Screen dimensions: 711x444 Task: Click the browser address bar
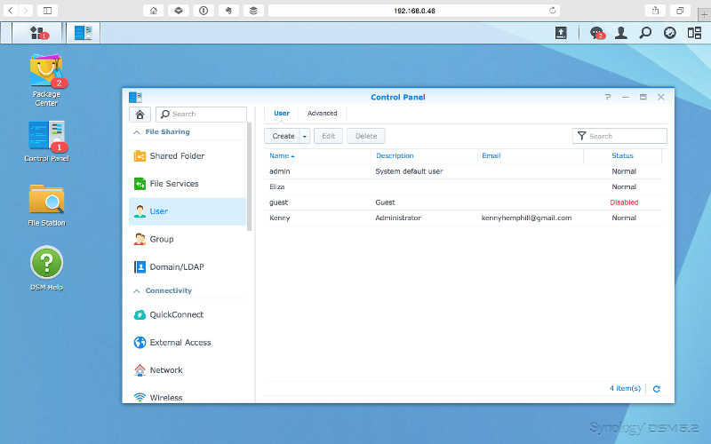tap(414, 11)
